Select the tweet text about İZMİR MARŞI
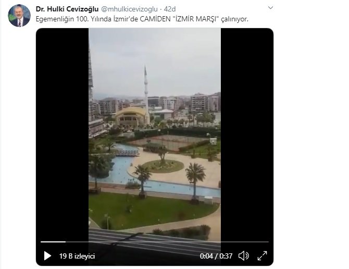 click(142, 19)
